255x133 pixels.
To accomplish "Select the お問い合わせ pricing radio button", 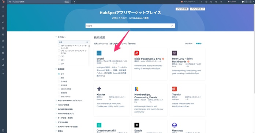I will point(59,96).
